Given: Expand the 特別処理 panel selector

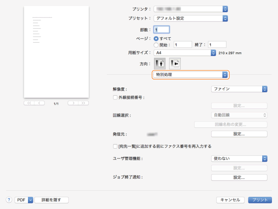Looking at the screenshot, I should tap(190, 75).
